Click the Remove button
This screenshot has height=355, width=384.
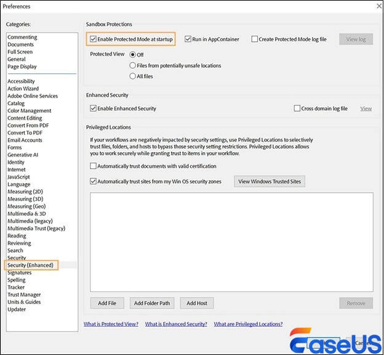(356, 303)
